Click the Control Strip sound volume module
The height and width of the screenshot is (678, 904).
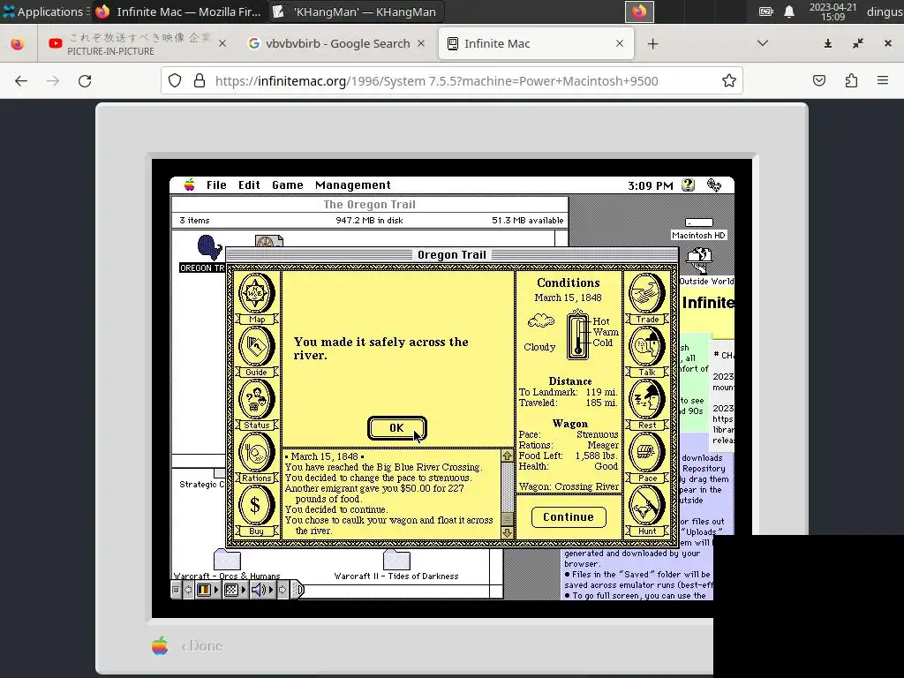262,590
